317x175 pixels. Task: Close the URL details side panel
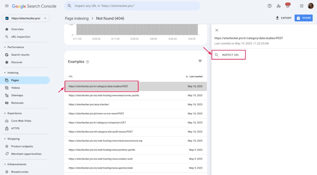216,30
